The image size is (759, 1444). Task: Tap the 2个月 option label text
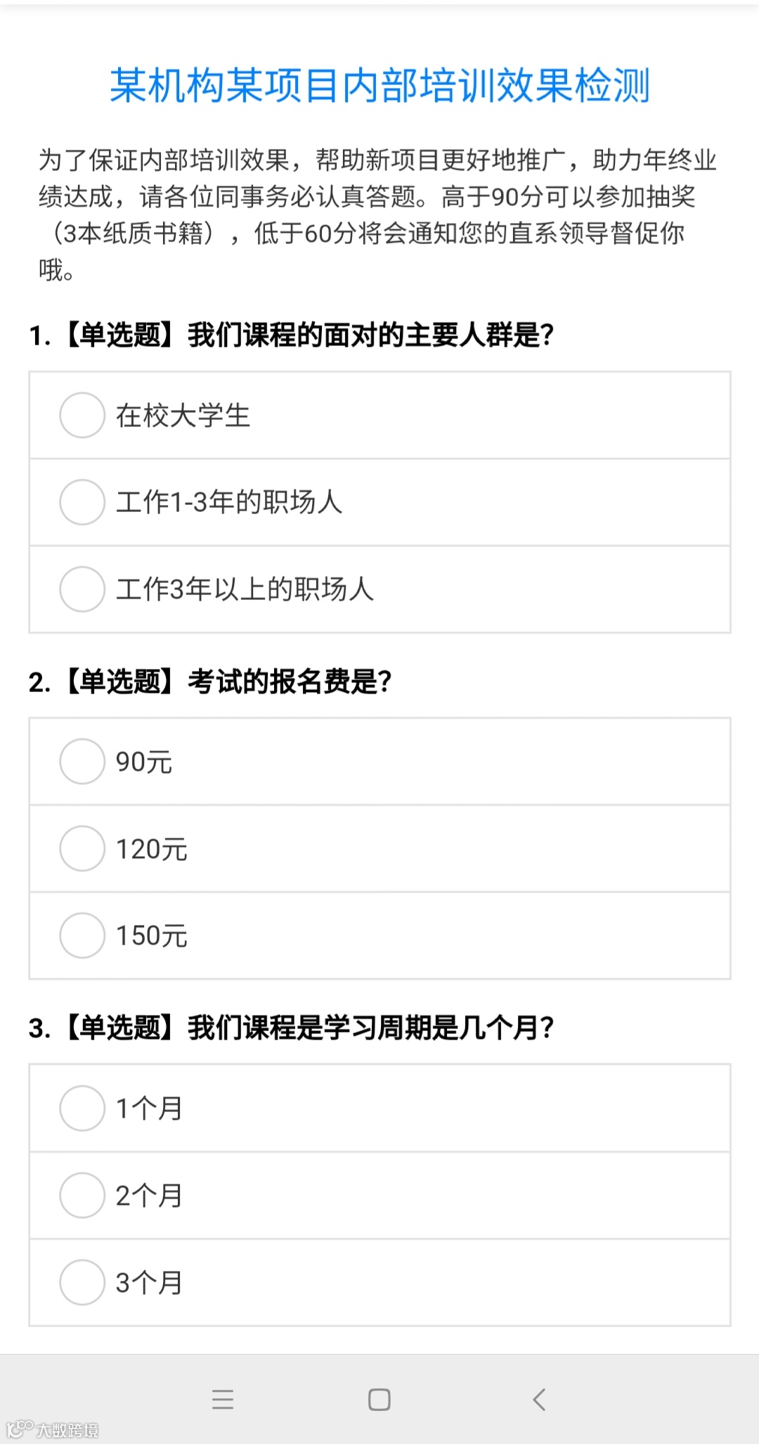pos(149,1196)
